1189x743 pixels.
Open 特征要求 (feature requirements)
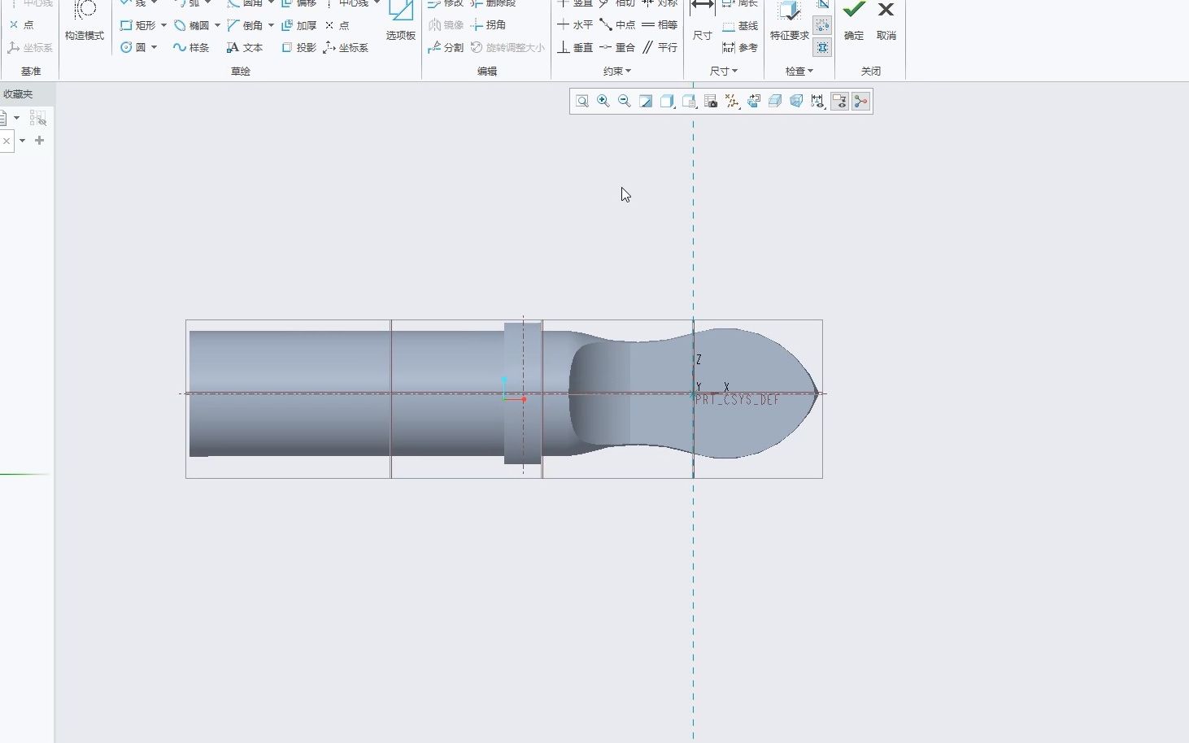[x=789, y=22]
